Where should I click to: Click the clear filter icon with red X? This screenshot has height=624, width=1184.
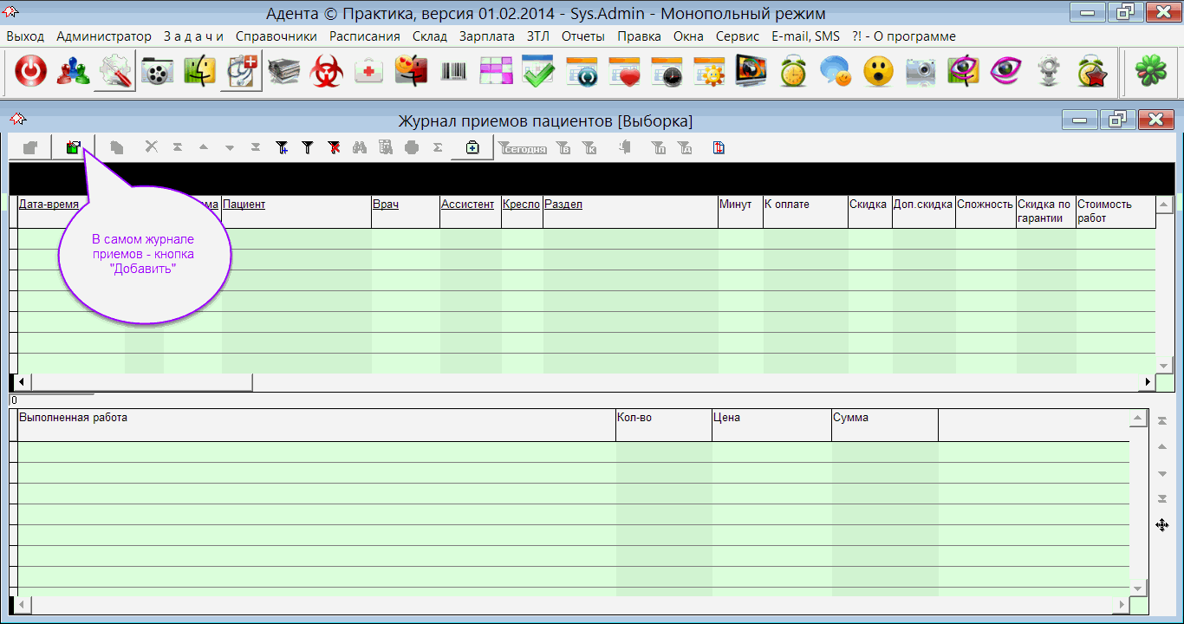(334, 148)
